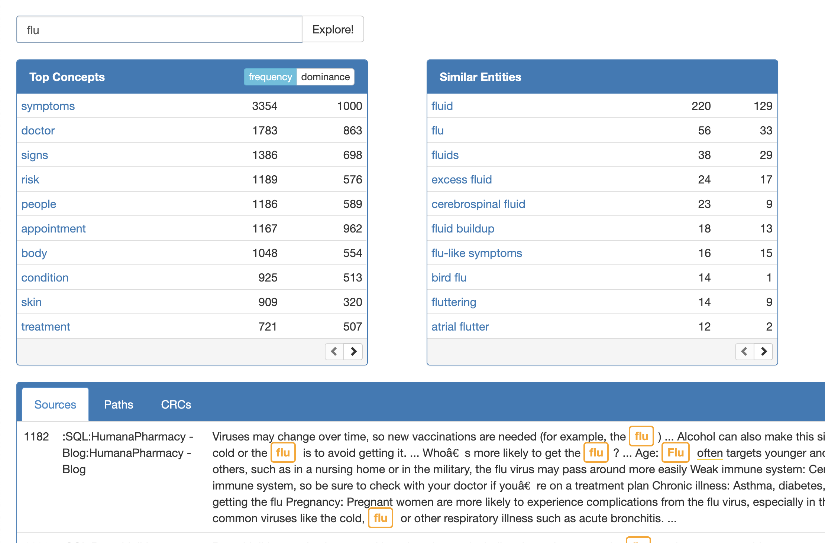Follow the cerebrospinal fluid entity link

click(478, 204)
